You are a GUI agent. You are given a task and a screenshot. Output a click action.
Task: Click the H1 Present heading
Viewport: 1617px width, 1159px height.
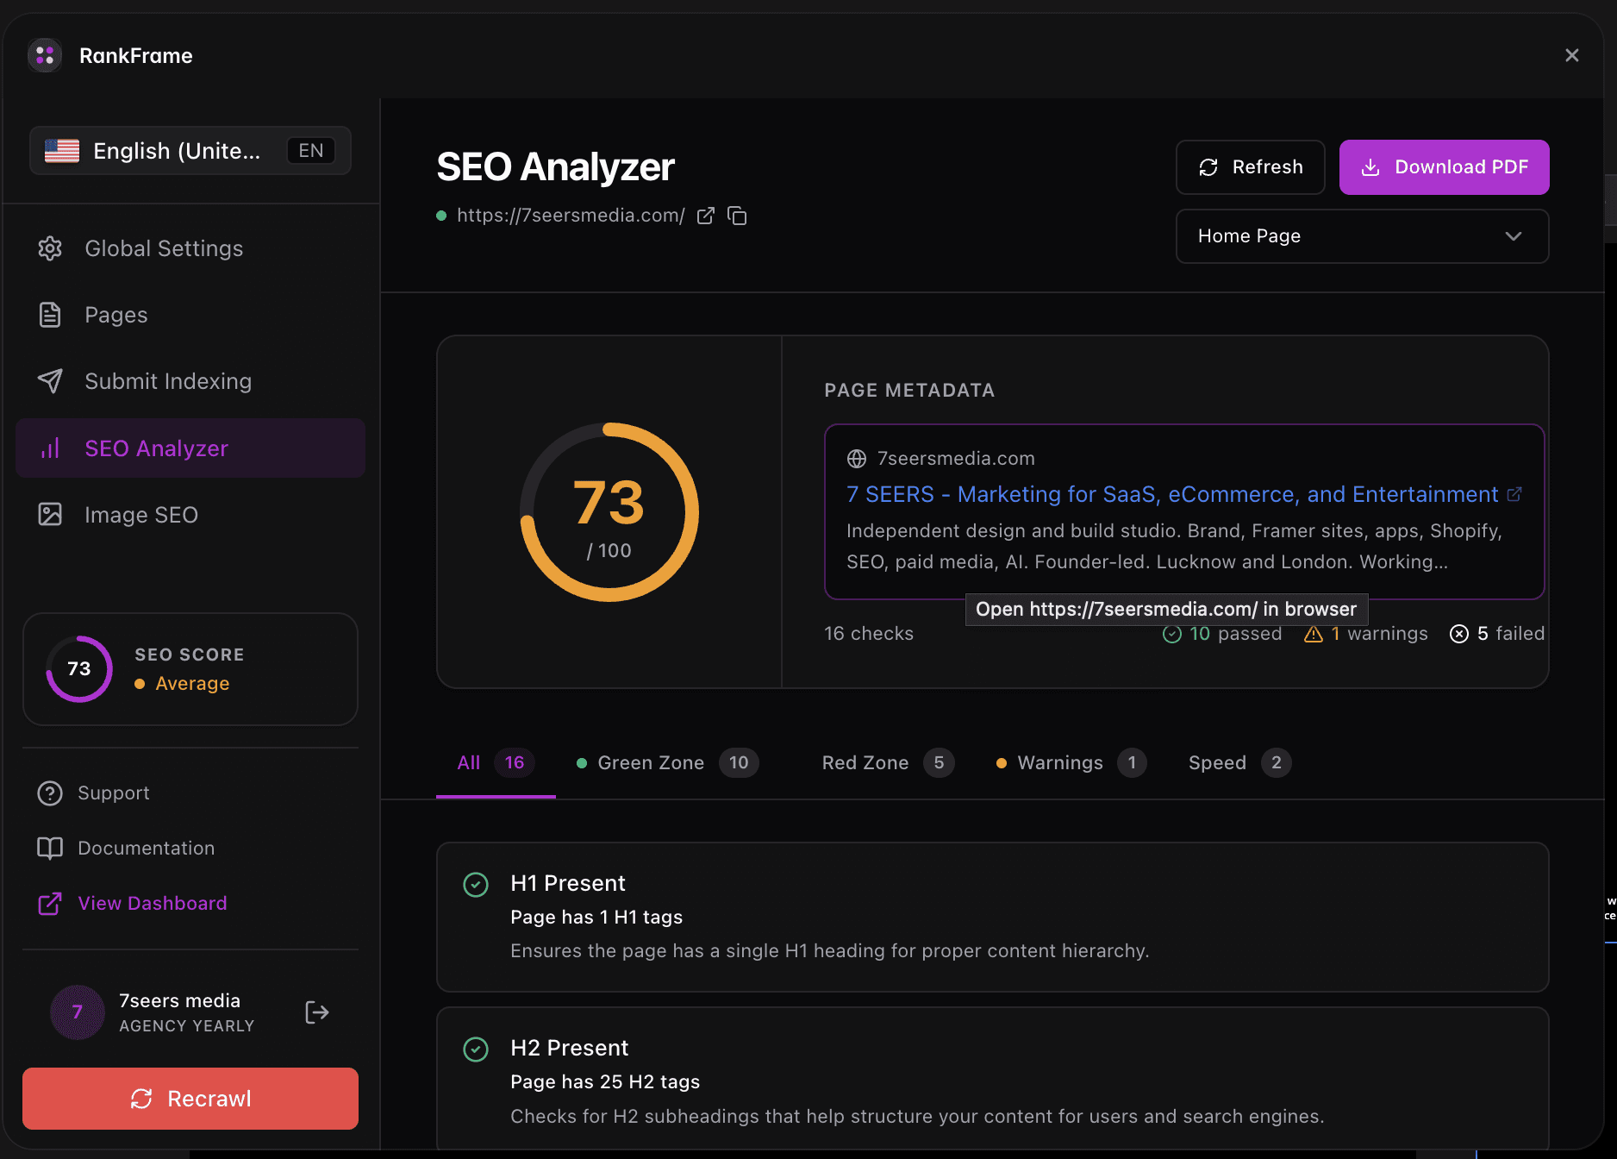pyautogui.click(x=567, y=883)
